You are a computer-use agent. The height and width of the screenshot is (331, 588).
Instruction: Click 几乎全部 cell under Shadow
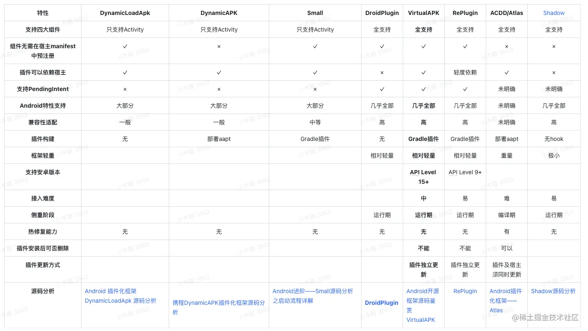click(x=554, y=106)
